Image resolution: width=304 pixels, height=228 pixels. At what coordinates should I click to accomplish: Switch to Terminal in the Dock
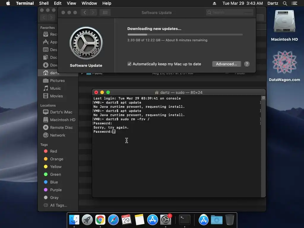(185, 220)
